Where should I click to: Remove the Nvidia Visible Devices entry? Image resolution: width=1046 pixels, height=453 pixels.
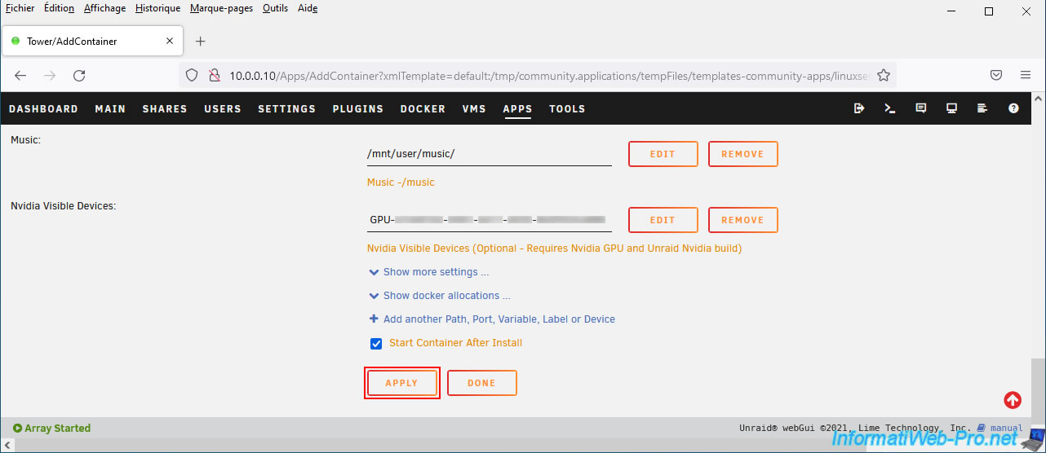[742, 220]
